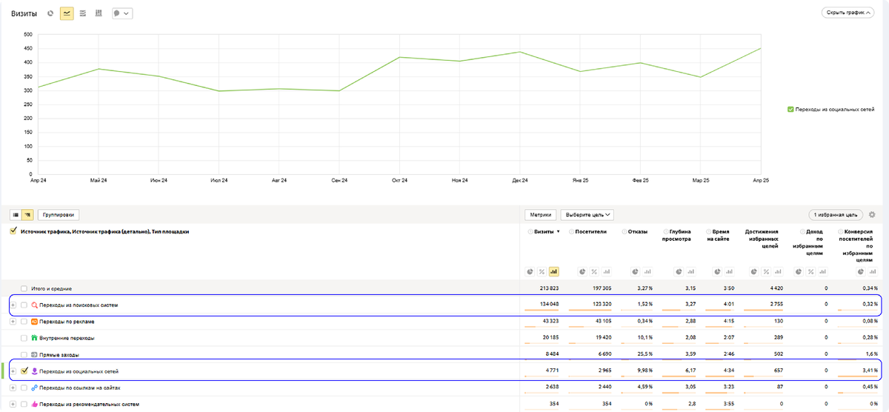The height and width of the screenshot is (412, 889).
Task: Check the Внутренние переходы checkbox
Action: (x=24, y=338)
